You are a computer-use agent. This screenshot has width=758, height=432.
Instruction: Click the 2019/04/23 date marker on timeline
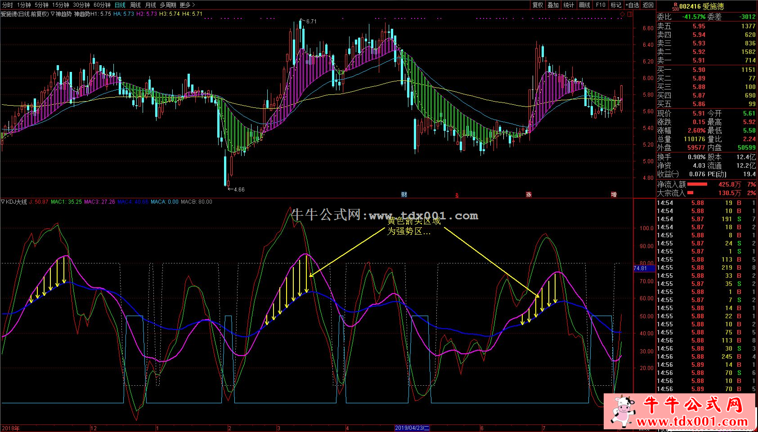[x=412, y=428]
